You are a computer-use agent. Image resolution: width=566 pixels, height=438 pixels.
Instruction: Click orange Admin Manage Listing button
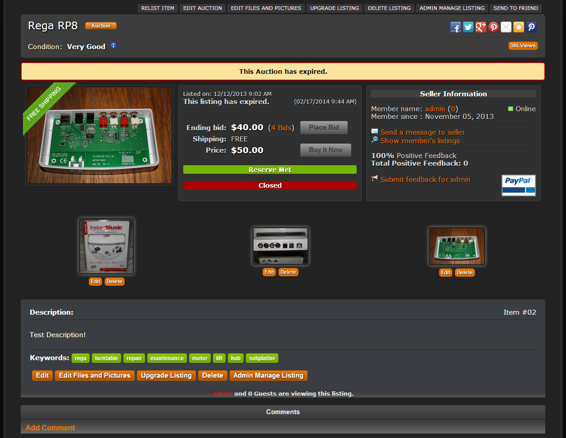[268, 375]
